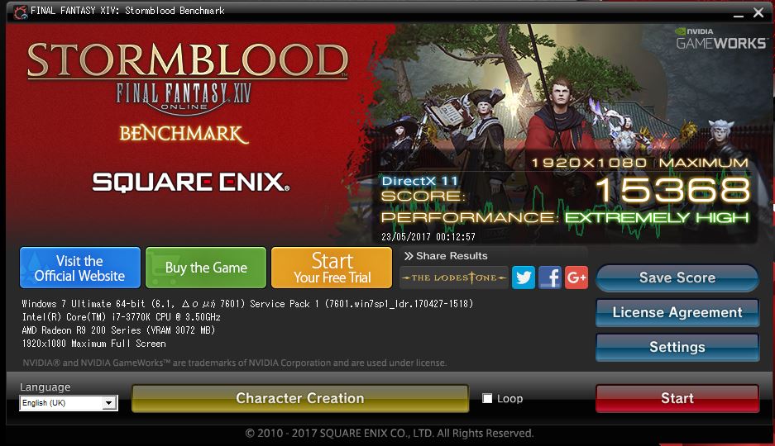Select the English (UK) language combo box
775x446 pixels.
68,403
